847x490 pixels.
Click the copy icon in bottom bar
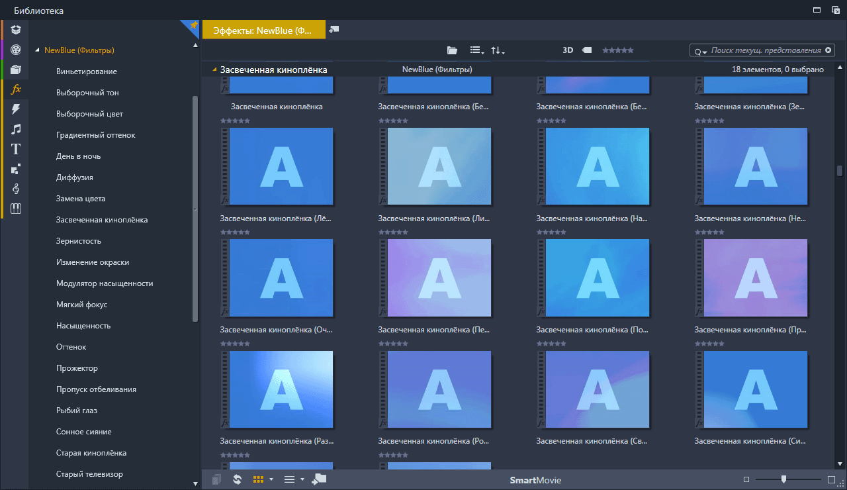(216, 479)
